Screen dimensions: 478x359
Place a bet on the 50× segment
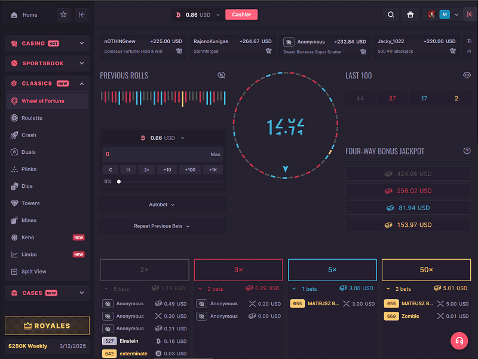click(x=426, y=270)
